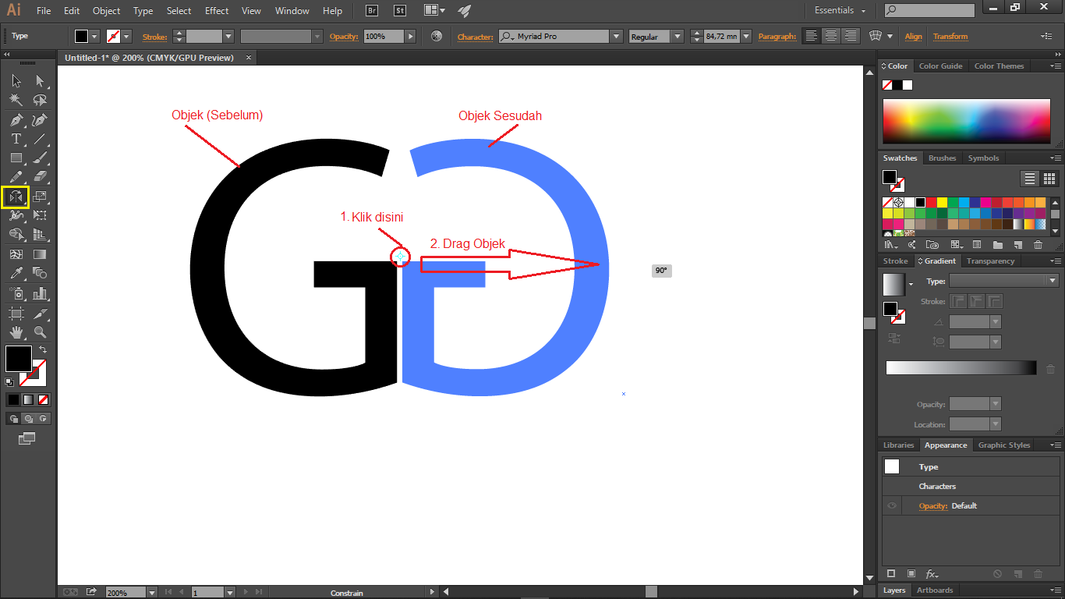Open the Object menu
Image resolution: width=1065 pixels, height=599 pixels.
(106, 11)
